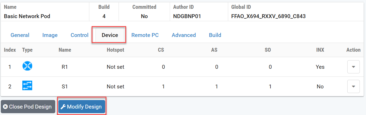Click the S1 device name
The width and height of the screenshot is (366, 115).
coord(65,87)
